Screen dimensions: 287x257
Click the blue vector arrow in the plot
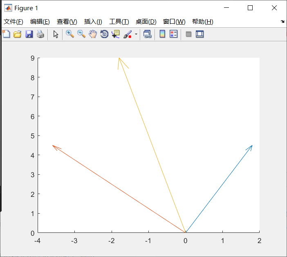[219, 189]
